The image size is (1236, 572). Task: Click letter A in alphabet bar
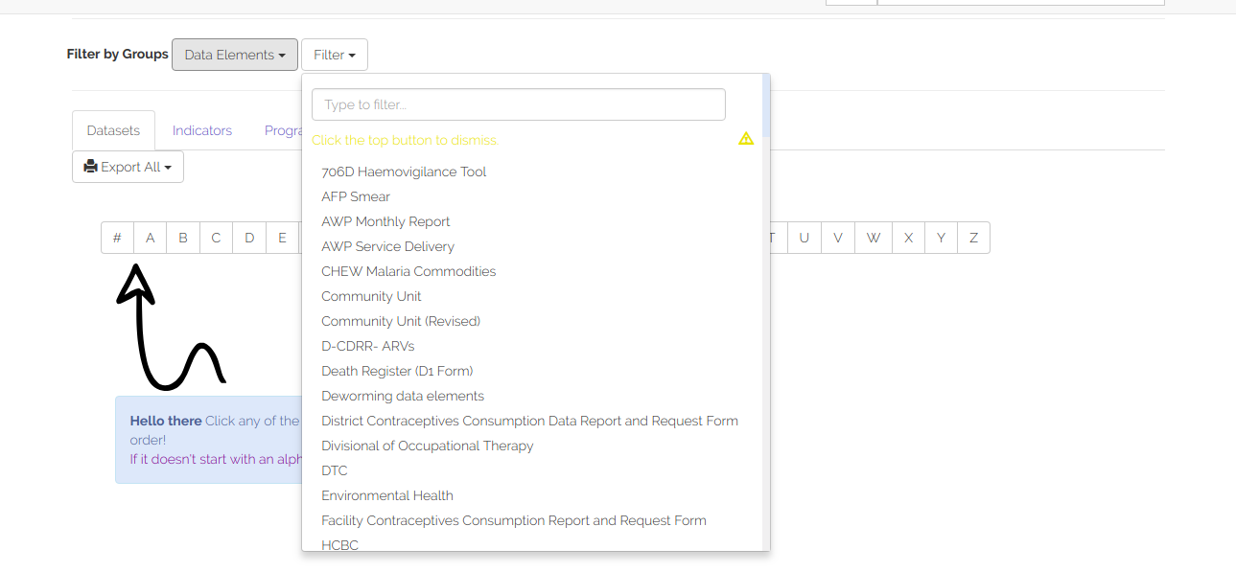point(151,238)
